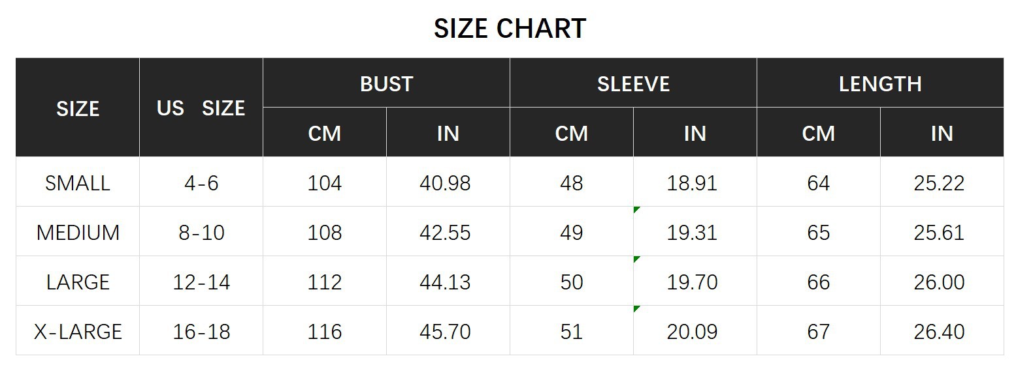Select the 116 bust cm cell

[325, 331]
